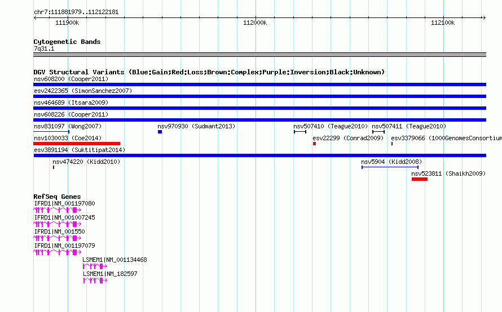
Task: Click the red nsv523811 (Shaikh2009) loss bar
Action: point(420,179)
